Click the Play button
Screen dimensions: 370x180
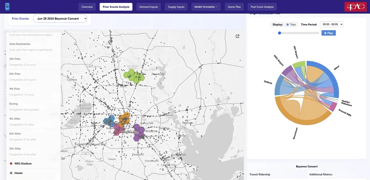point(328,33)
